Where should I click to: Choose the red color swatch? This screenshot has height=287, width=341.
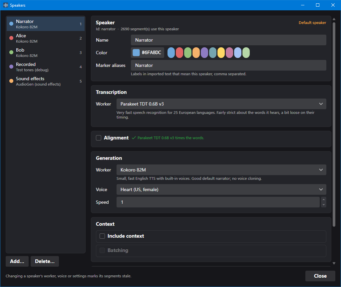[x=179, y=53]
